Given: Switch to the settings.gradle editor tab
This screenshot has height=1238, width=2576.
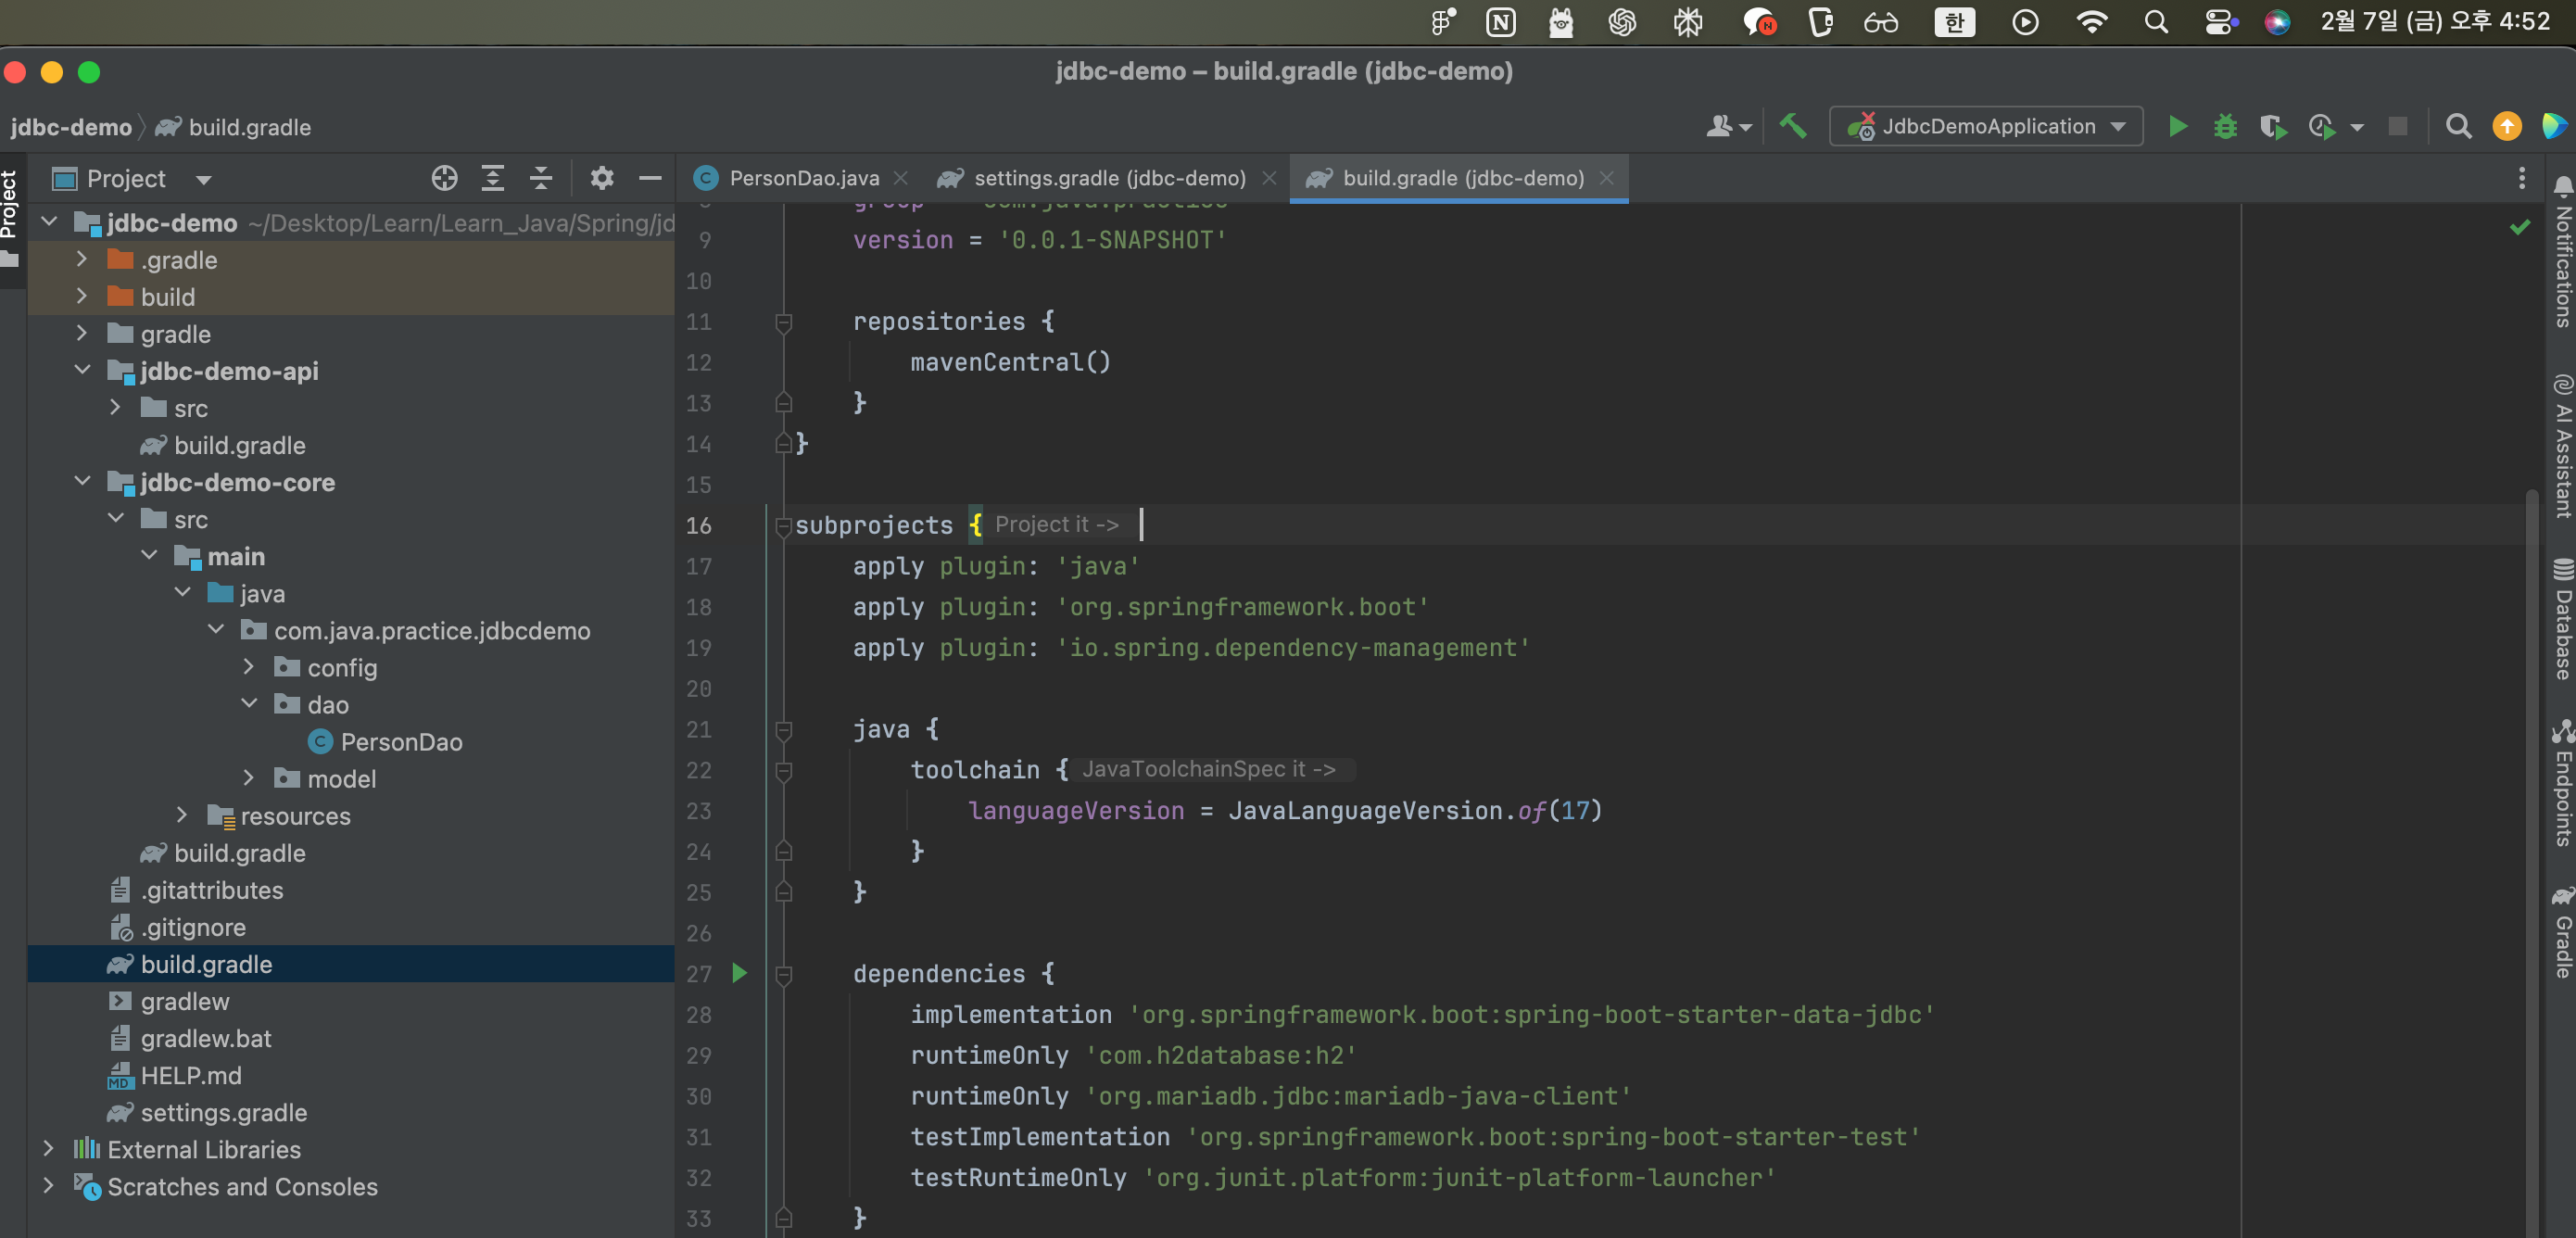Looking at the screenshot, I should [x=1108, y=179].
